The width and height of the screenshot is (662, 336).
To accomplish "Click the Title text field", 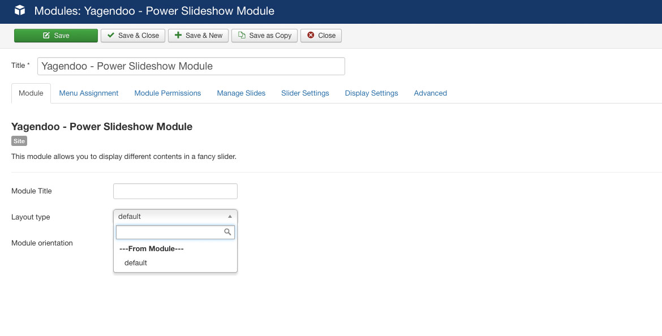I will point(191,66).
